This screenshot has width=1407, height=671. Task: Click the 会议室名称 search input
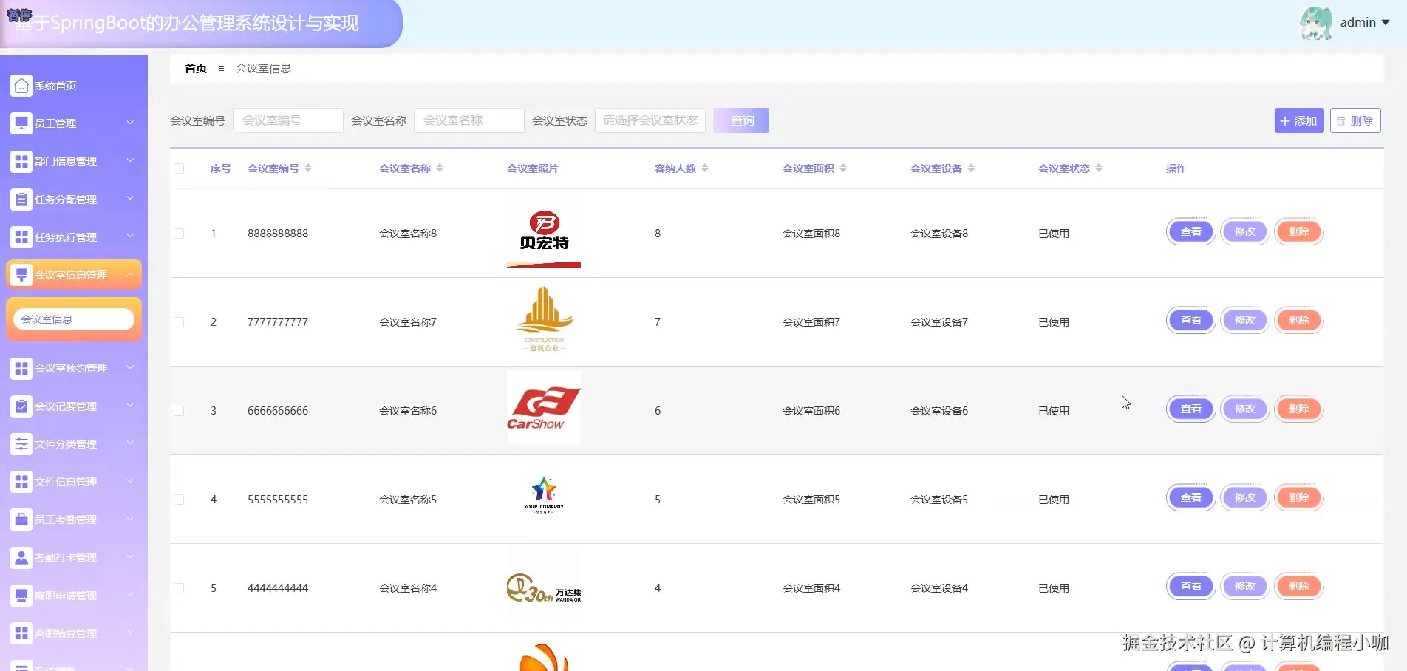click(469, 120)
